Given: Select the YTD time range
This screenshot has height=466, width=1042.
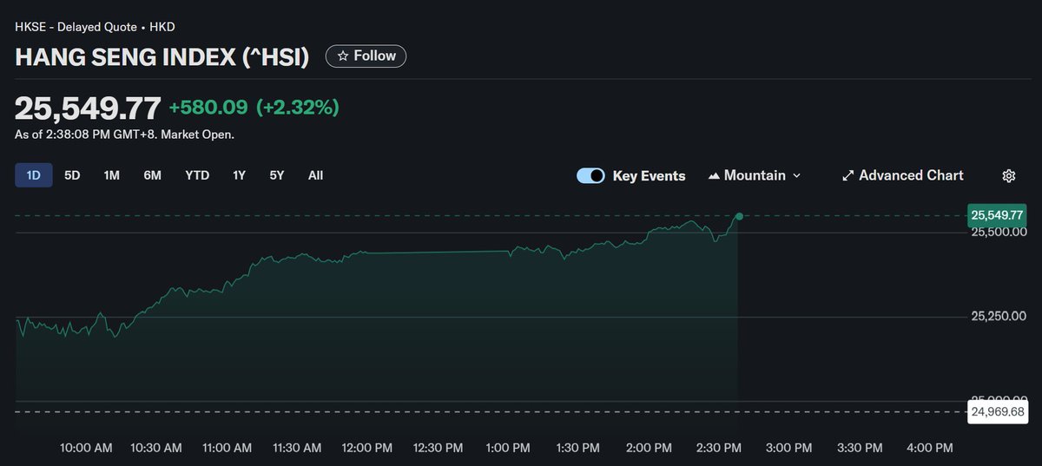Looking at the screenshot, I should point(197,175).
